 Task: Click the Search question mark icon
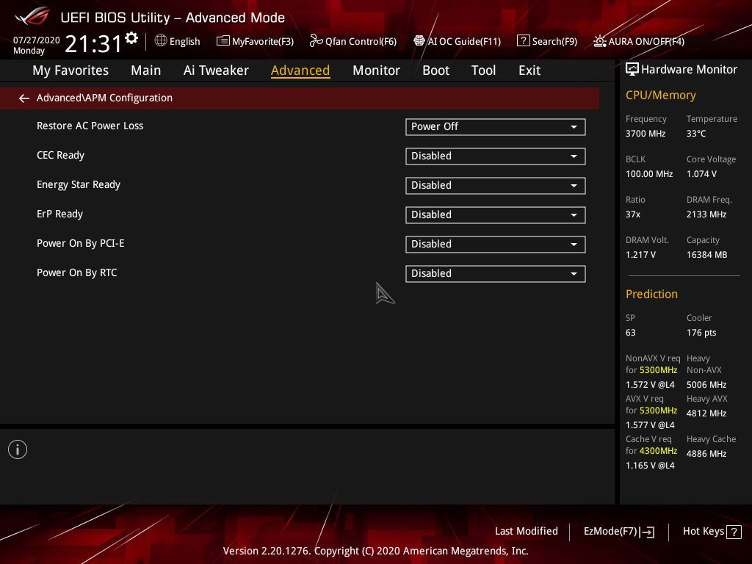click(523, 41)
